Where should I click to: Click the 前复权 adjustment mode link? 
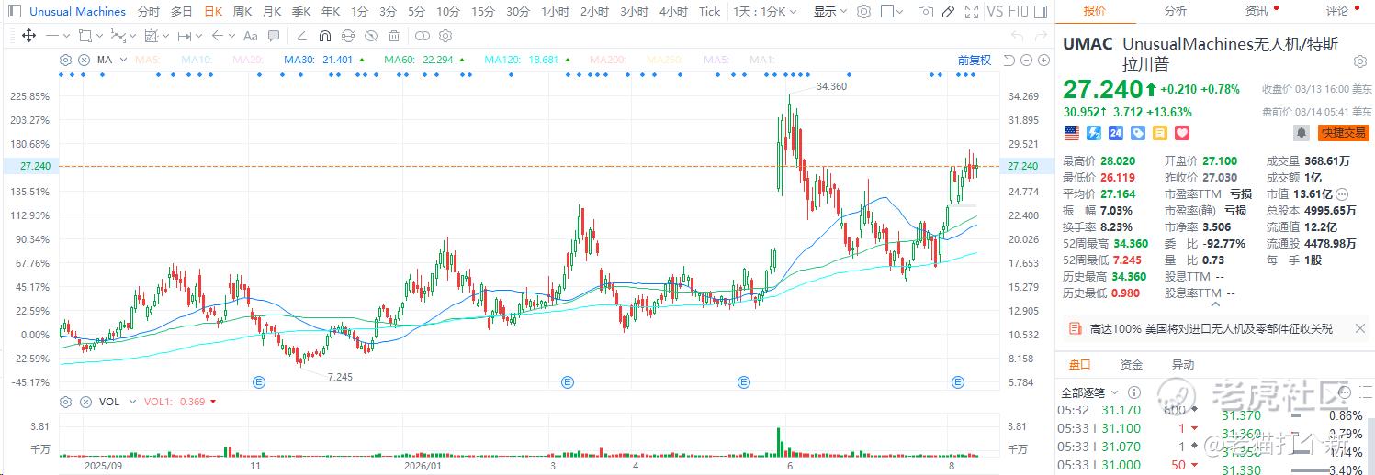[x=975, y=60]
